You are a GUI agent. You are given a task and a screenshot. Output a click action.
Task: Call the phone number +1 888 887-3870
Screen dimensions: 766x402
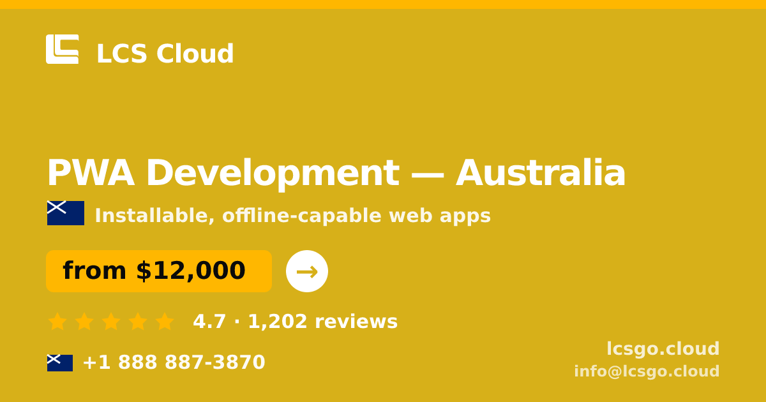coord(174,362)
